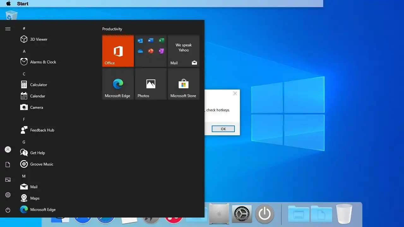Image resolution: width=404 pixels, height=227 pixels.
Task: Click OK in the hotkeys dialog
Action: (x=223, y=129)
